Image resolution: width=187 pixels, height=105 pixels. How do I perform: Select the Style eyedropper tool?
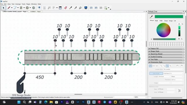tap(71, 8)
